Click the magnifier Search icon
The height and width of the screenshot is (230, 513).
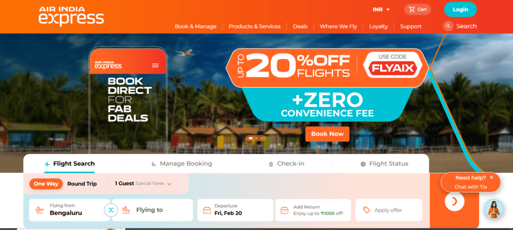(x=448, y=26)
